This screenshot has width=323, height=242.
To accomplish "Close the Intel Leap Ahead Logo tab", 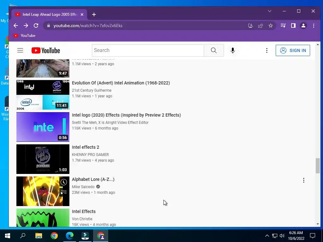I will pyautogui.click(x=82, y=14).
